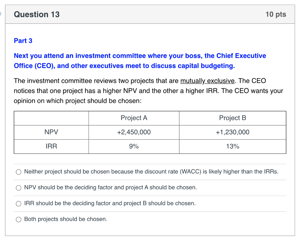298x241 pixels.
Task: Click the 'Project B' column header cell
Action: (233, 118)
